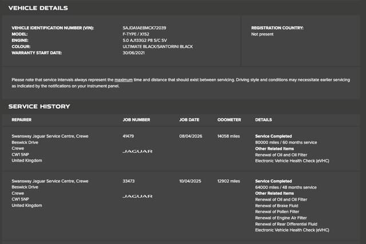Click 'Renewal of Pollen Filter' entry
This screenshot has height=244, width=366.
click(277, 212)
